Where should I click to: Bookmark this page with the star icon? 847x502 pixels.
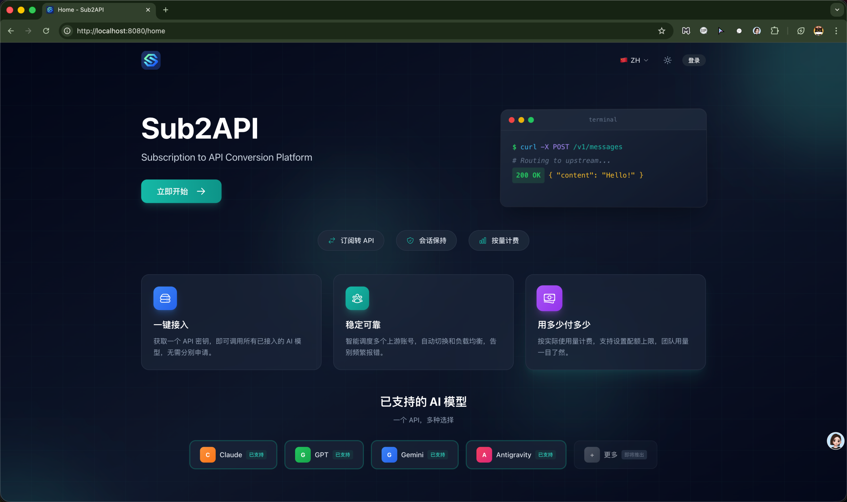(661, 31)
